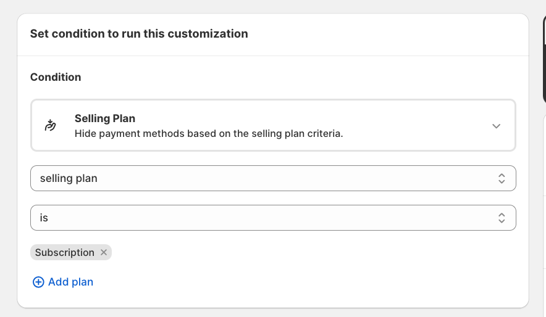
Task: Click the empty card area right of Add plan
Action: pos(309,282)
